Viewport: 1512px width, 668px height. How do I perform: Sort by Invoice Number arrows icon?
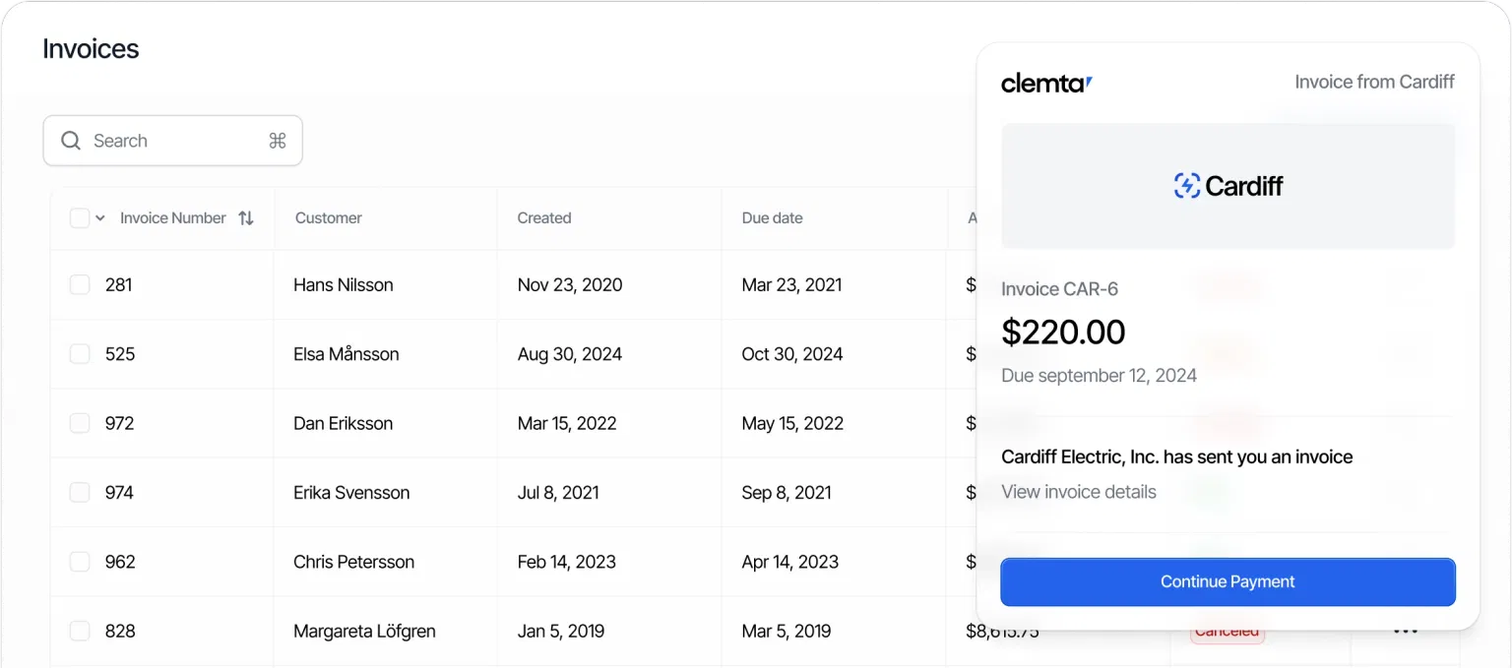coord(246,218)
